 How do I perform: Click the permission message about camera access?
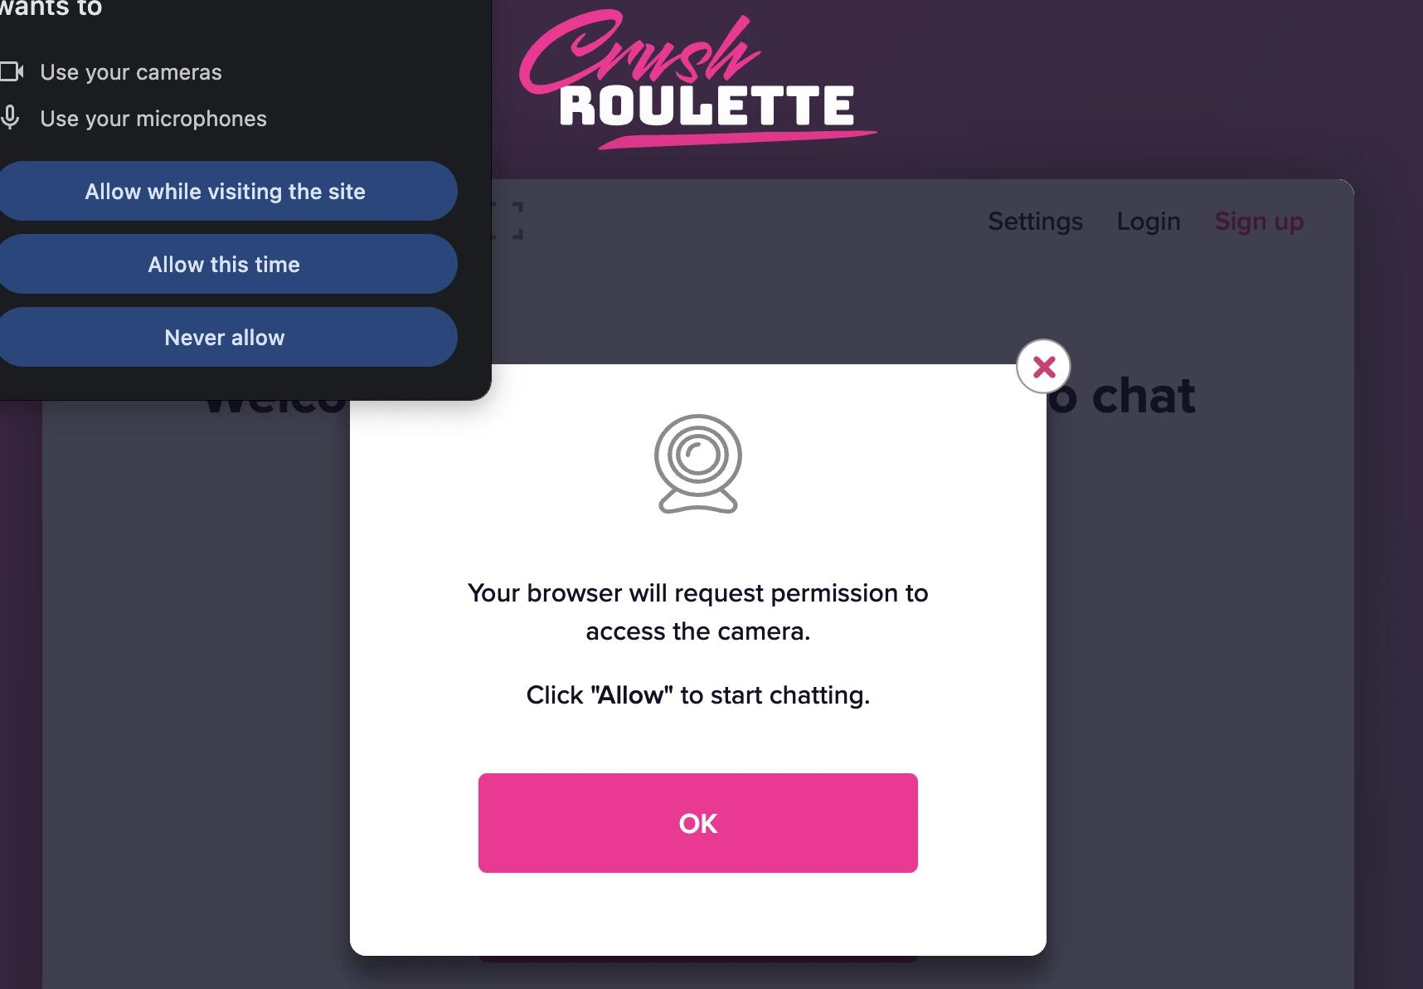pos(697,611)
